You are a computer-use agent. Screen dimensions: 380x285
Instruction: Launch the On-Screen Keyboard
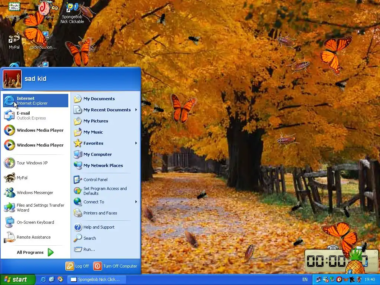(36, 222)
